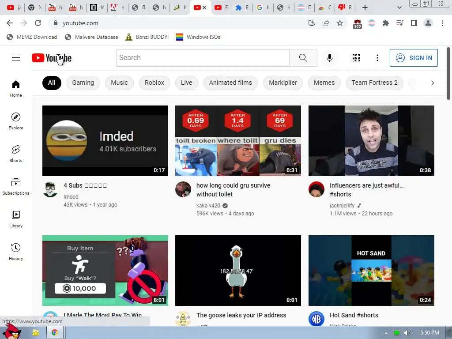
Task: Open the Bonzi BUDDY! bookmark
Action: [147, 37]
